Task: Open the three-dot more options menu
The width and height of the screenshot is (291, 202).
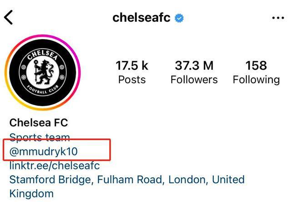Action: tap(277, 18)
